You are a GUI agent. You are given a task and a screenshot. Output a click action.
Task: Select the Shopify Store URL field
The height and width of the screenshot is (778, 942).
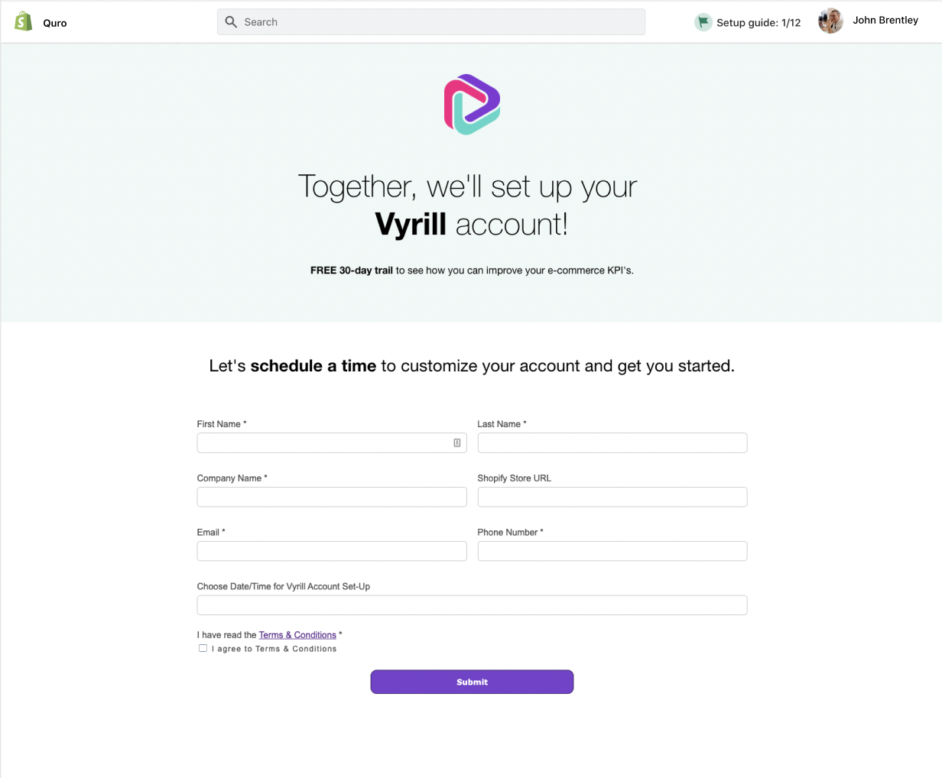[x=612, y=497]
